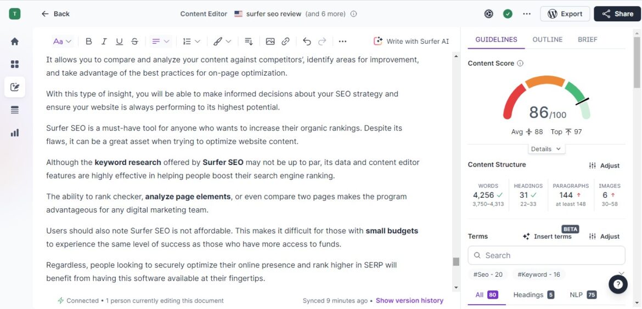
Task: Open the grid dashboard sidebar icon
Action: pyautogui.click(x=15, y=64)
